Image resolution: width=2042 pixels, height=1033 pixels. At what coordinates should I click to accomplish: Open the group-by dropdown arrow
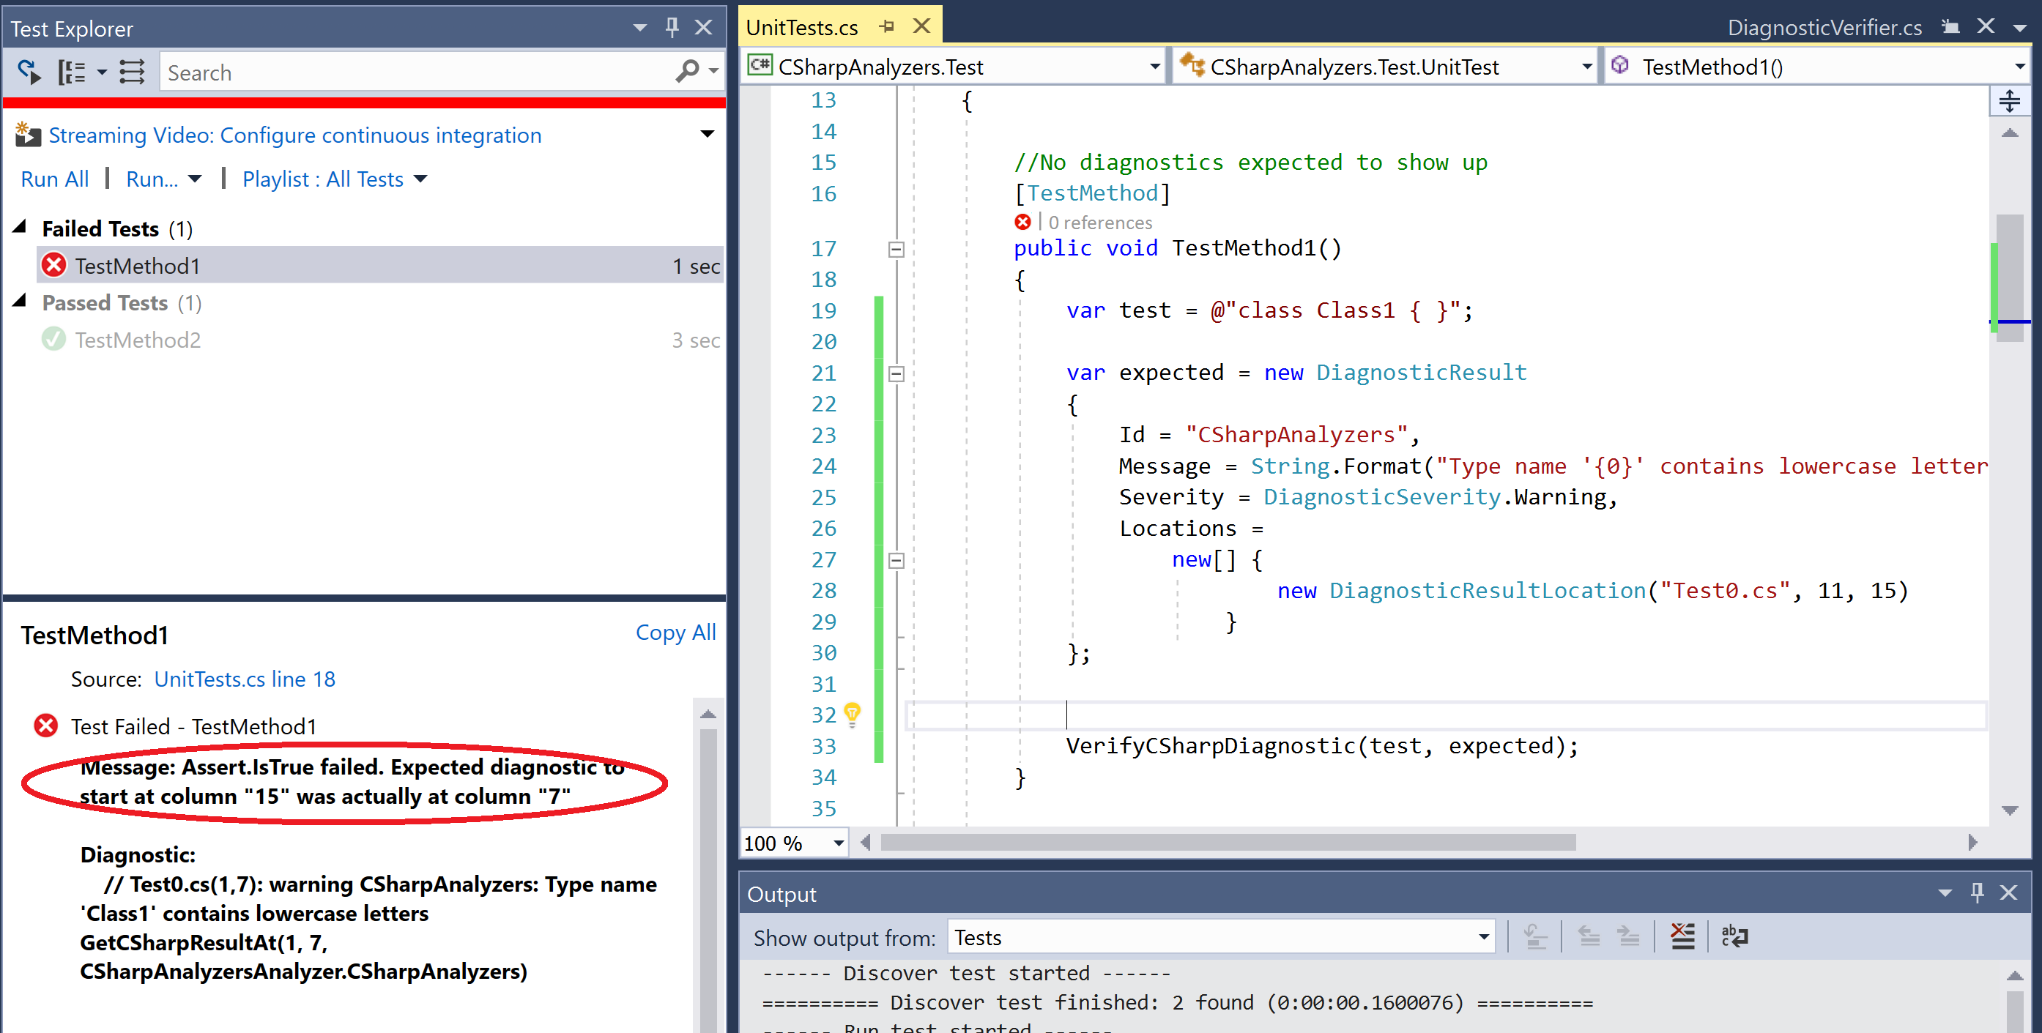click(102, 72)
